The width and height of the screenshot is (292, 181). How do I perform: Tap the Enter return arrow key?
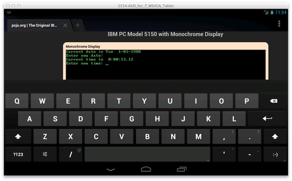(267, 119)
